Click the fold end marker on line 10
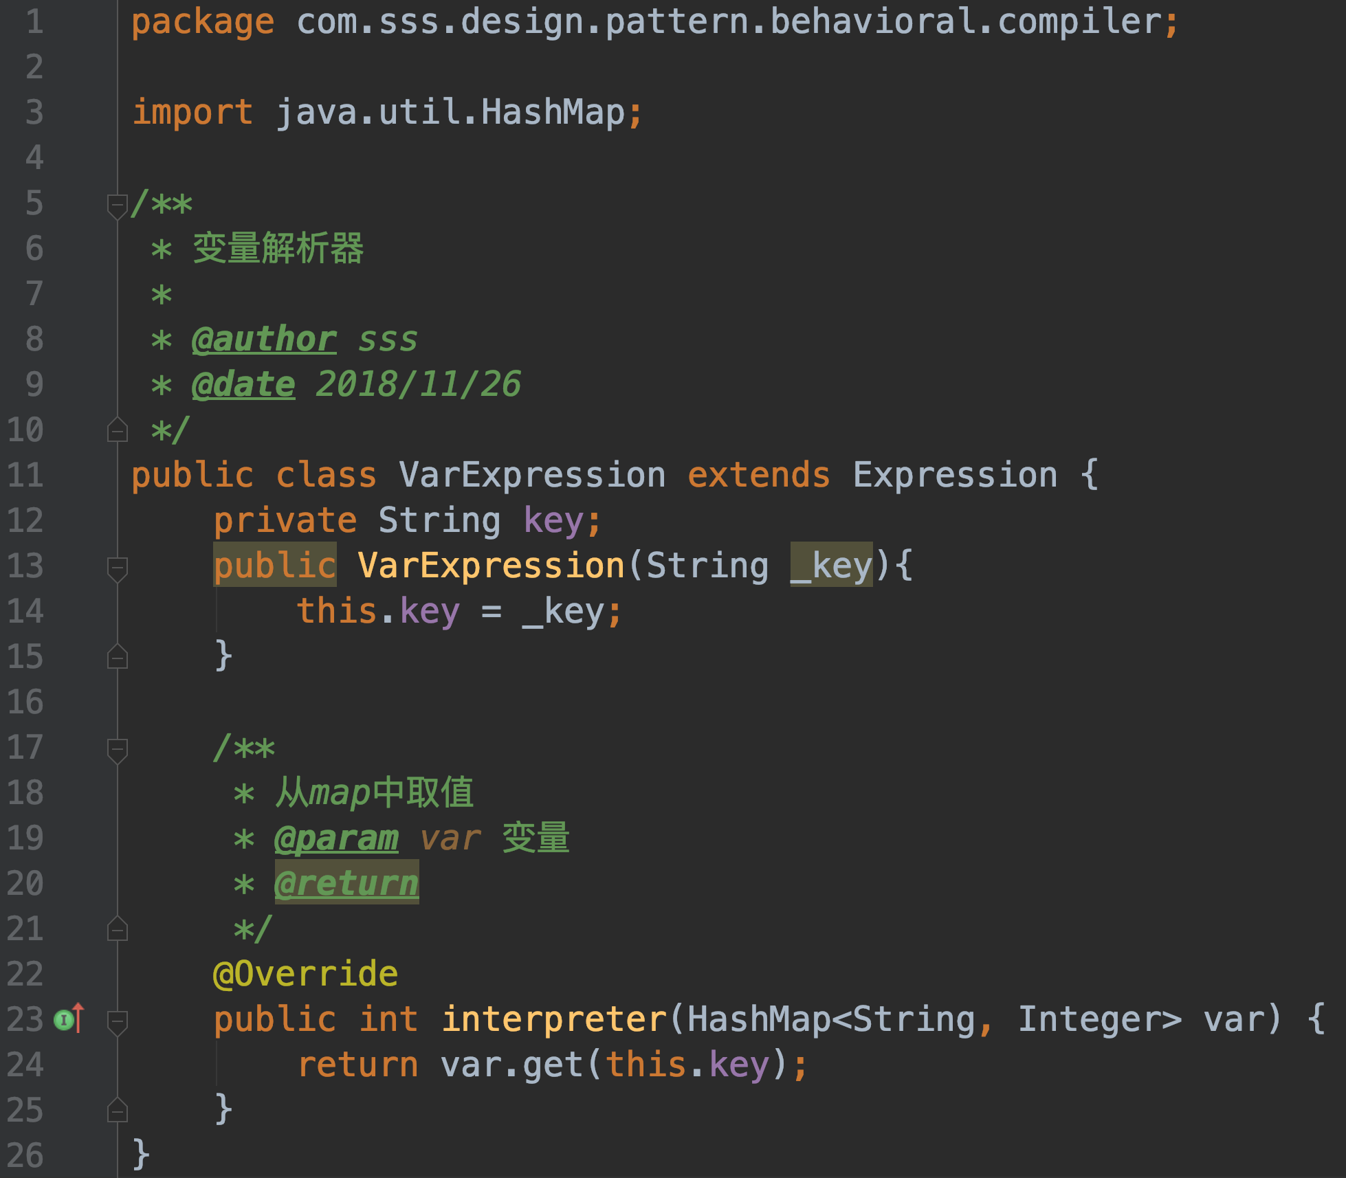1346x1178 pixels. point(118,430)
